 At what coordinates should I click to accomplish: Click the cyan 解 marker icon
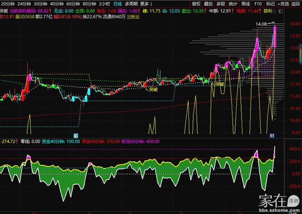pyautogui.click(x=75, y=135)
